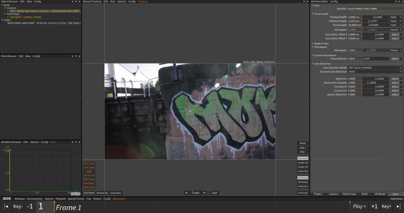Viewport: 404px width, 213px height.
Task: Click the Reset view button
Action: coord(303,143)
